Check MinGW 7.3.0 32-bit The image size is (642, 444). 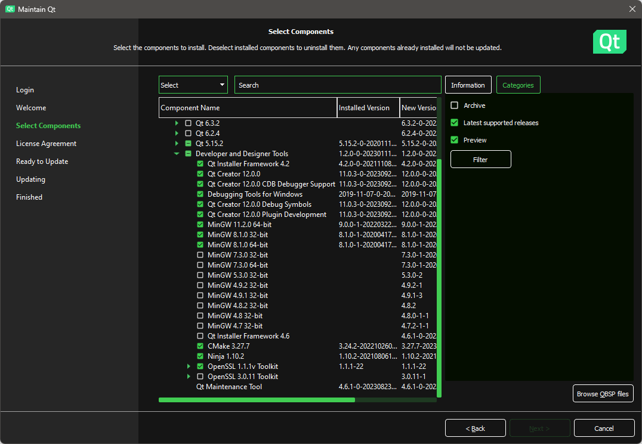[200, 254]
